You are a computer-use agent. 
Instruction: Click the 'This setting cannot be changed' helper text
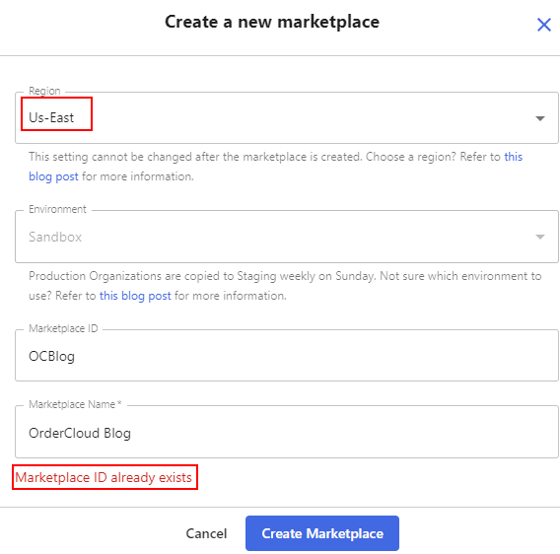click(x=275, y=167)
